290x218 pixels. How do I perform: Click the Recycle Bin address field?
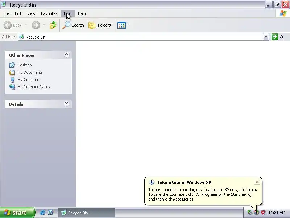click(140, 37)
